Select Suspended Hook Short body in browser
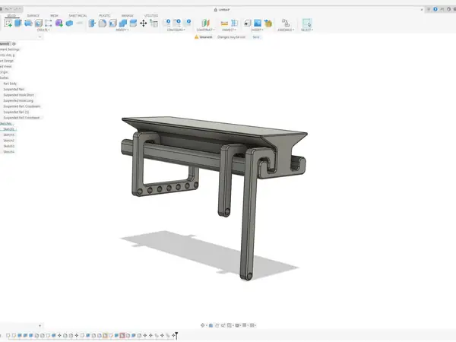Image resolution: width=456 pixels, height=342 pixels. tap(18, 95)
